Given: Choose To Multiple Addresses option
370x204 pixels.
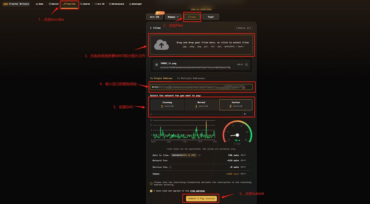Looking at the screenshot, I should (191, 78).
